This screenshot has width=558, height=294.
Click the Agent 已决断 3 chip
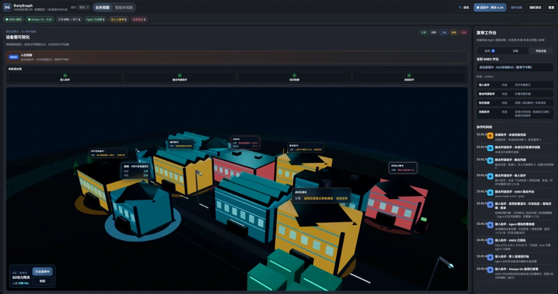click(x=95, y=19)
